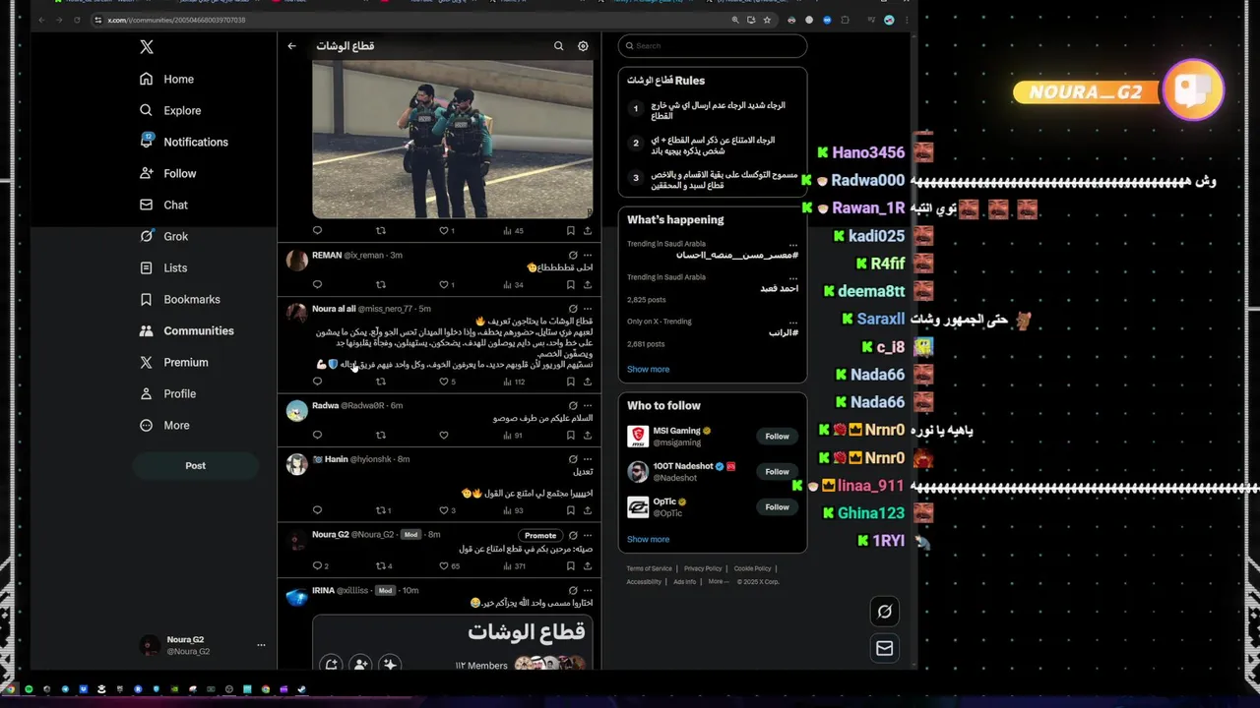1260x708 pixels.
Task: Share the police image post
Action: point(588,230)
